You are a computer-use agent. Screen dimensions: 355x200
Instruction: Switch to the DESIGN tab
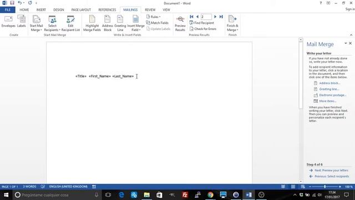59,10
